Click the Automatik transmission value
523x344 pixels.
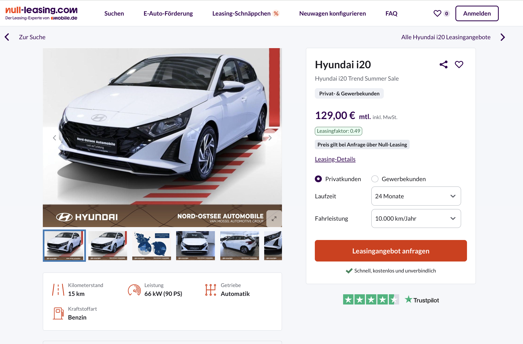[x=235, y=294]
